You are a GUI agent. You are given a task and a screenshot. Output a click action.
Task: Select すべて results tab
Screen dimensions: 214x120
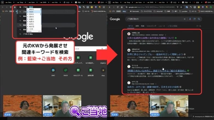point(131,26)
